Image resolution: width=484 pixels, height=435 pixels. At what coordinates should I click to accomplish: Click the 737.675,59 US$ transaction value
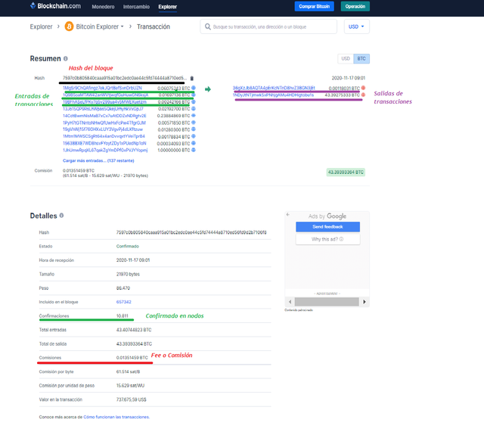(131, 399)
